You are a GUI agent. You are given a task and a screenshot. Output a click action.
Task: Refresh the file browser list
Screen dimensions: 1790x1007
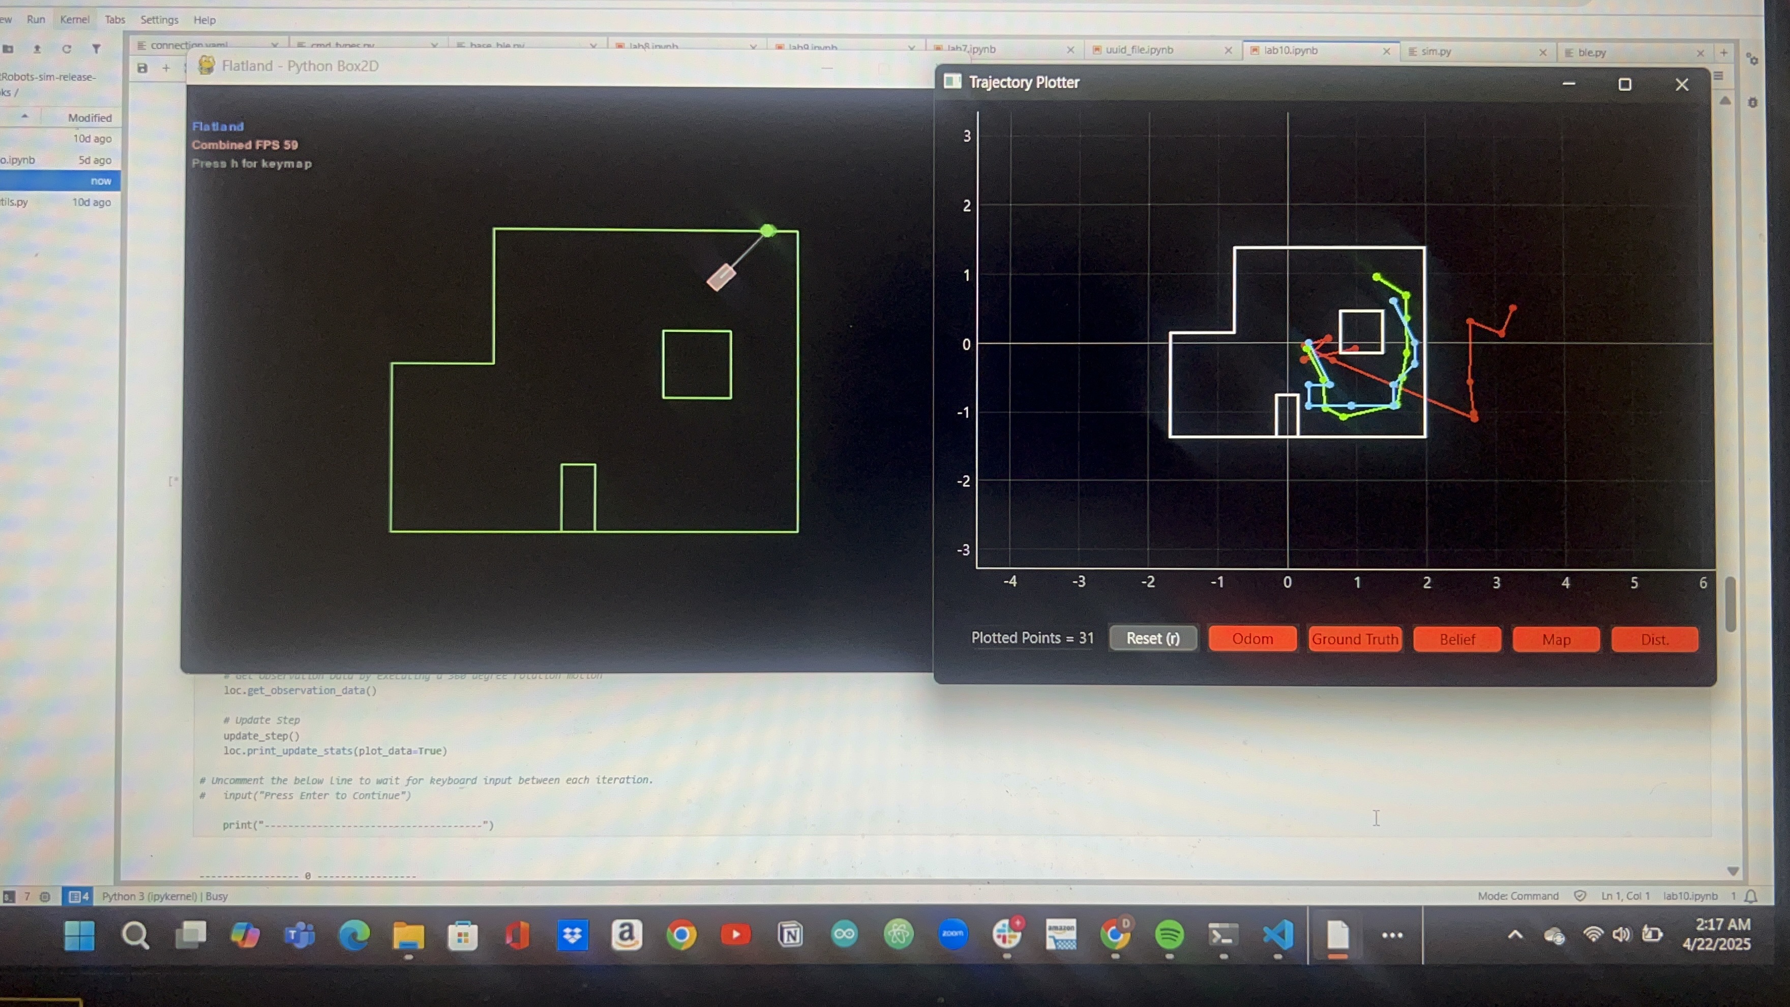click(67, 49)
